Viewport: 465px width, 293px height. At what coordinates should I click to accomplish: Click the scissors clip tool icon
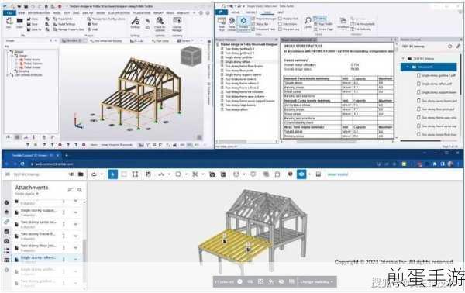195,174
